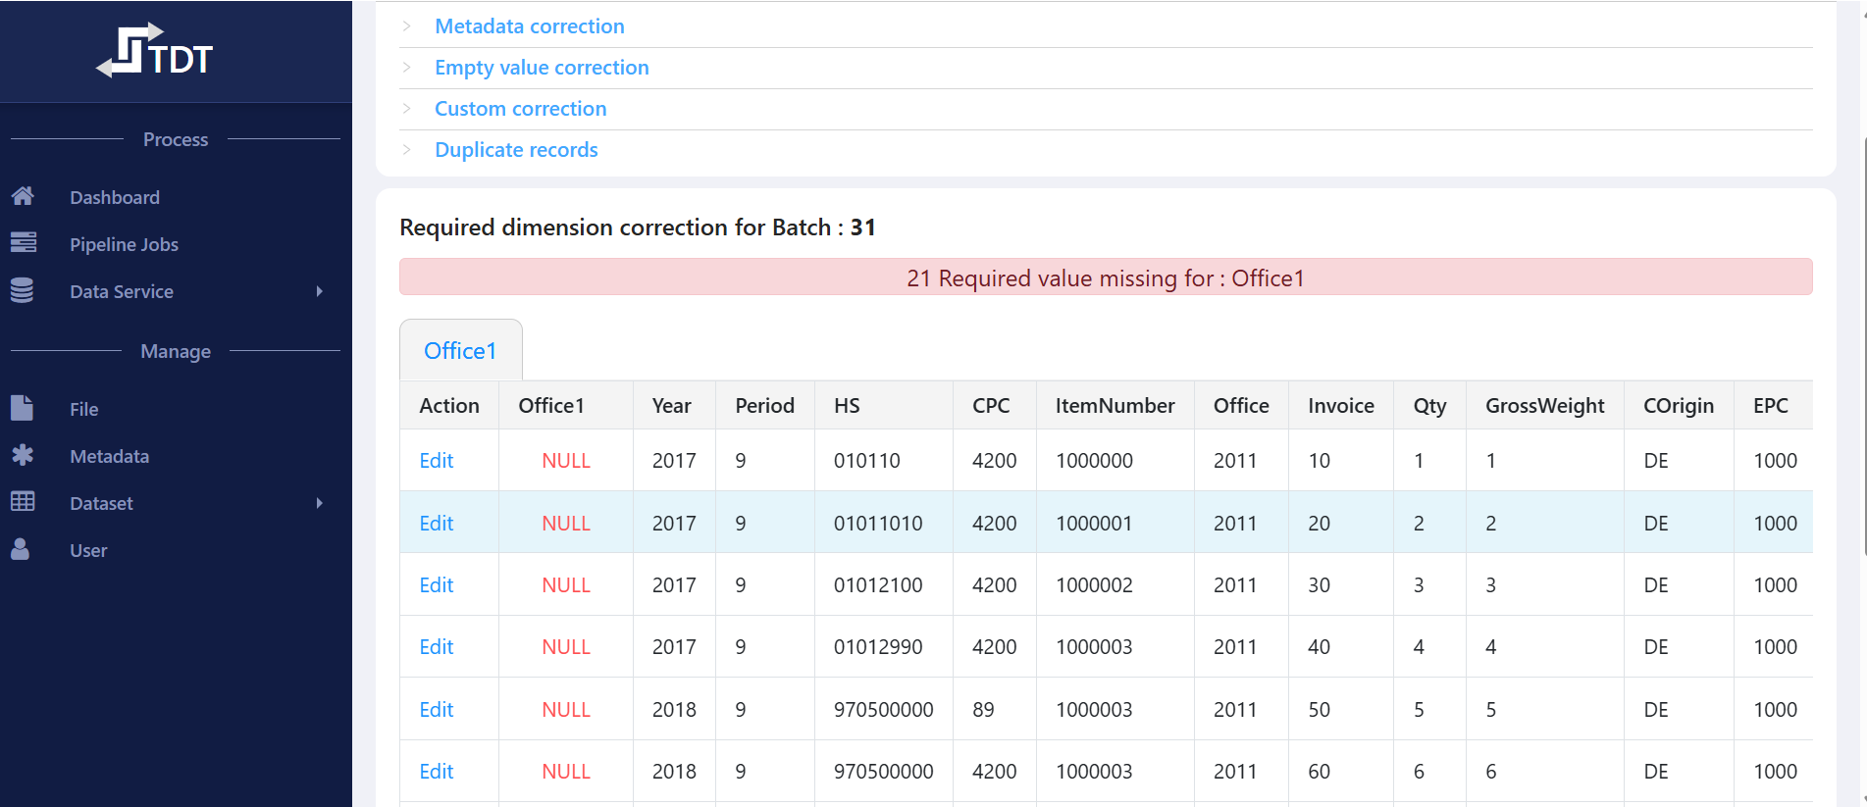This screenshot has height=807, width=1867.
Task: Open the Empty value correction section
Action: click(542, 68)
